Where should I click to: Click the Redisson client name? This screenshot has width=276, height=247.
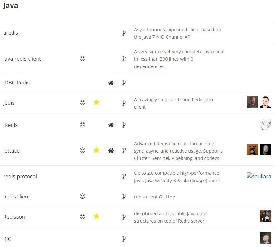[14, 217]
